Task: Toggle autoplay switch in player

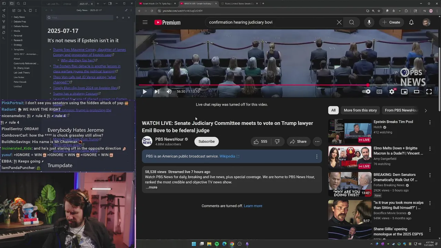Action: click(367, 92)
